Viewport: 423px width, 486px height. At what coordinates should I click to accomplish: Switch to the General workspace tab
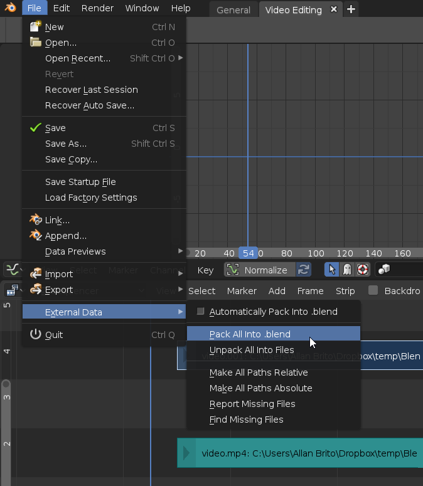(x=233, y=10)
